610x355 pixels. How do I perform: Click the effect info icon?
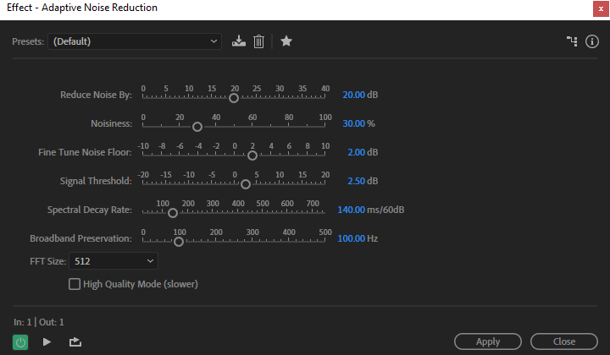[592, 41]
